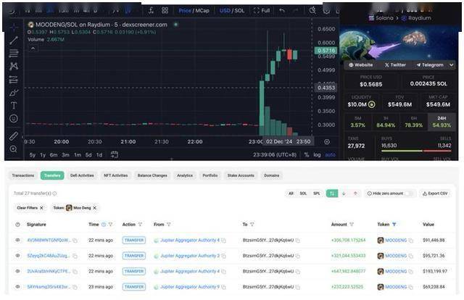Activate the zoom-in magnifier tool
Viewport: 464px width, 300px height.
pos(14,149)
